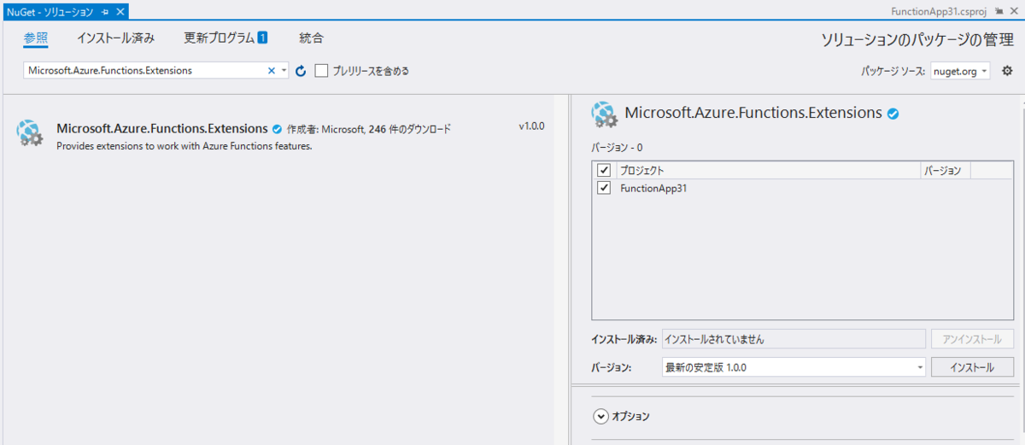The width and height of the screenshot is (1025, 445).
Task: Switch to 統合 tab
Action: (x=312, y=38)
